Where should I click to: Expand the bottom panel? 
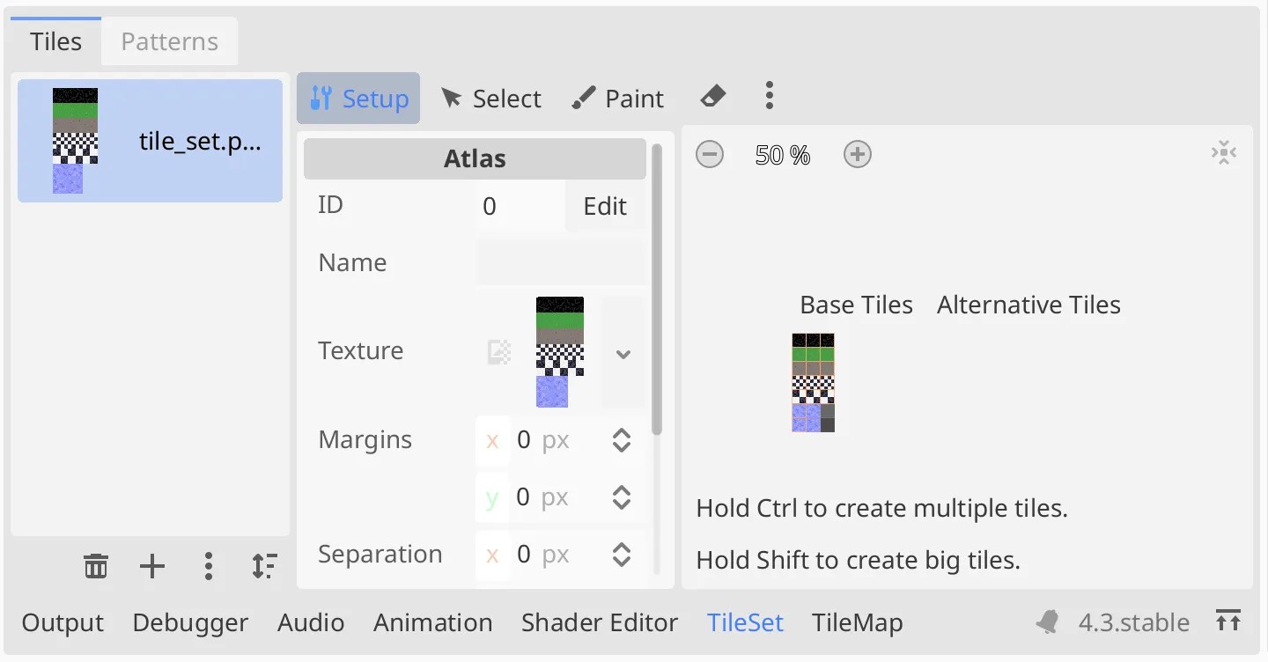click(x=1228, y=621)
